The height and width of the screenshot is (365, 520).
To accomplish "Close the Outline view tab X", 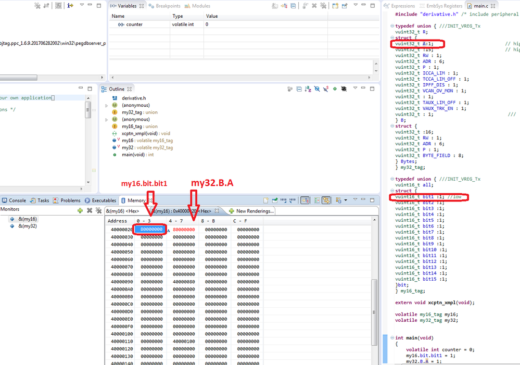I will [x=129, y=89].
